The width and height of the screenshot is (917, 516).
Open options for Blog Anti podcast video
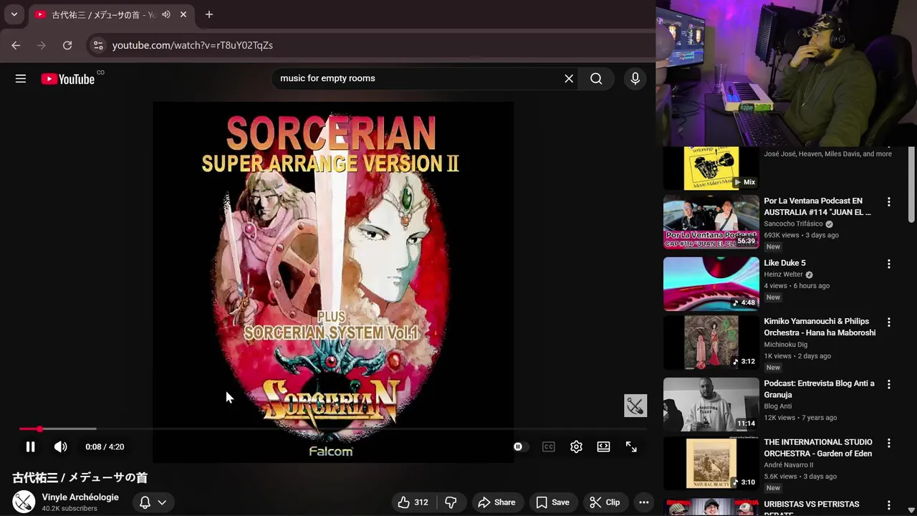point(889,384)
